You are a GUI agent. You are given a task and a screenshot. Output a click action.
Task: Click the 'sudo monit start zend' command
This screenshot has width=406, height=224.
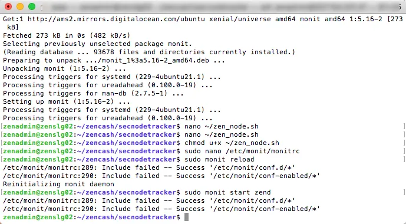[x=227, y=192]
